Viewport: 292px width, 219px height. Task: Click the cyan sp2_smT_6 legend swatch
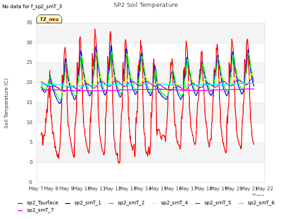pos(241,203)
